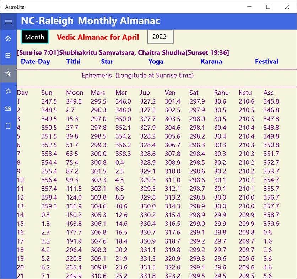Click the Star column header

pos(107,61)
